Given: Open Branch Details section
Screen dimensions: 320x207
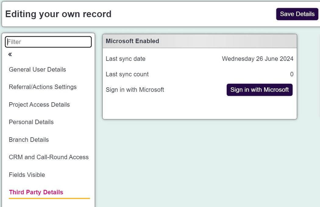Looking at the screenshot, I should (x=29, y=140).
